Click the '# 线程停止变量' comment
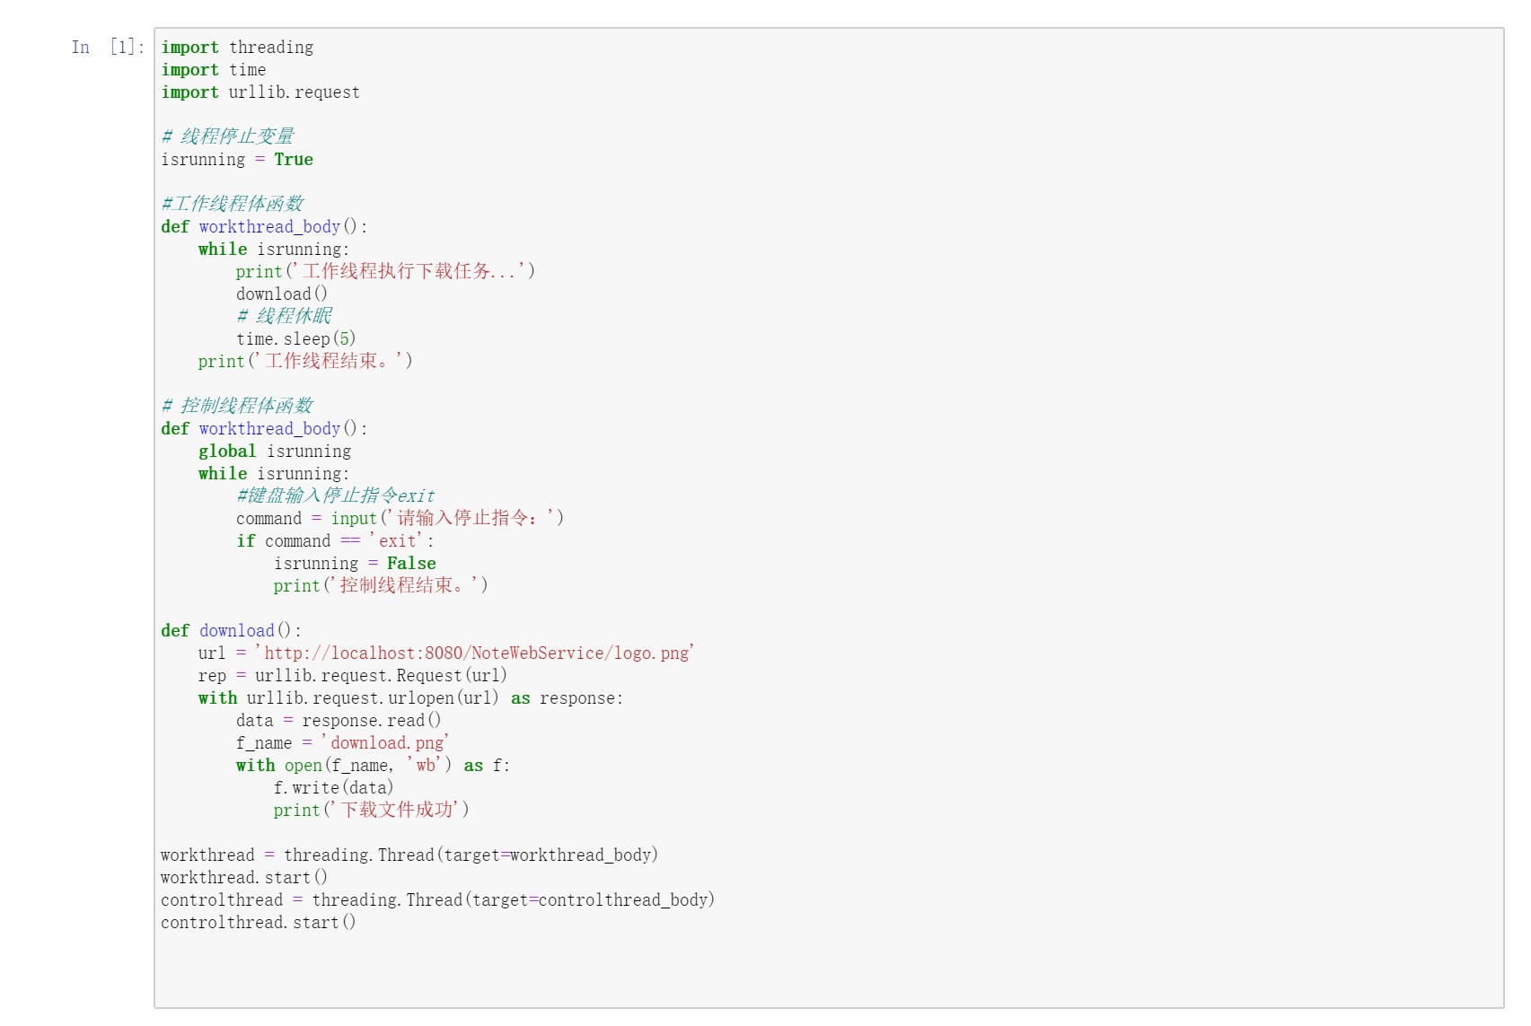This screenshot has height=1026, width=1531. click(x=228, y=136)
